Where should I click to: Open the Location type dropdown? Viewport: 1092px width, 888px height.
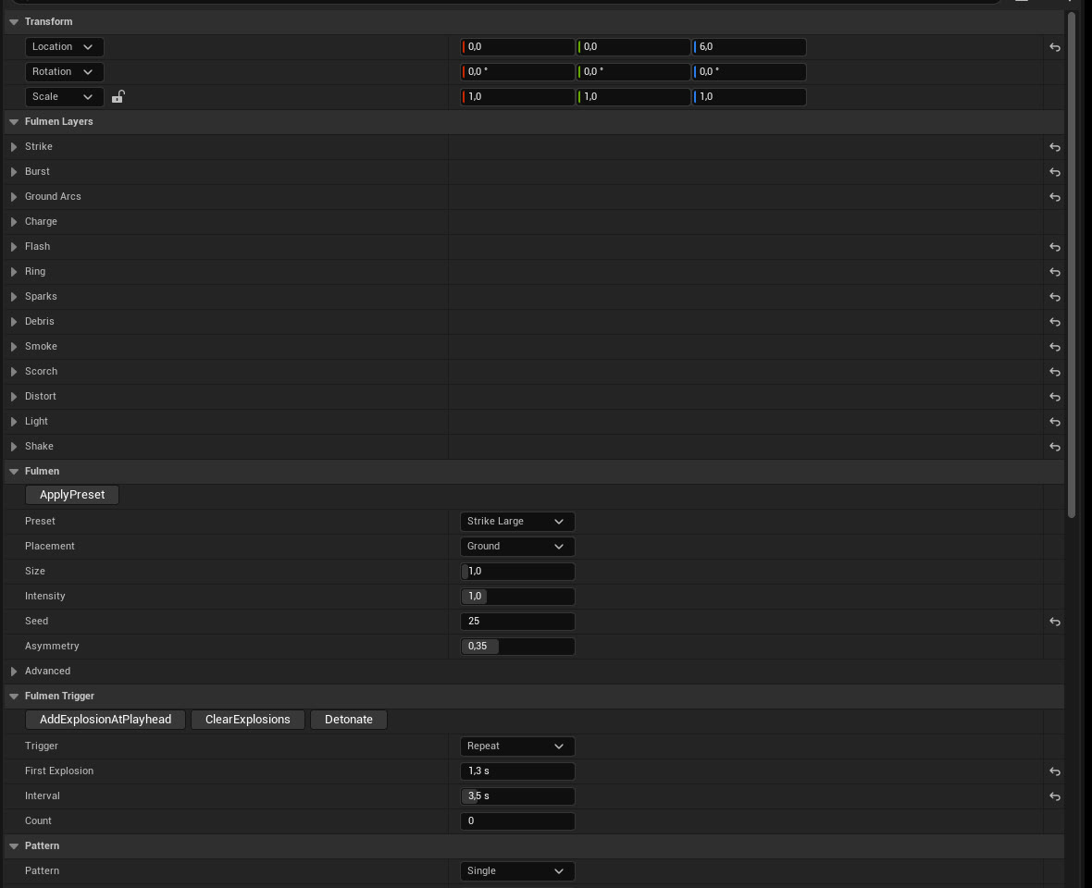(64, 46)
